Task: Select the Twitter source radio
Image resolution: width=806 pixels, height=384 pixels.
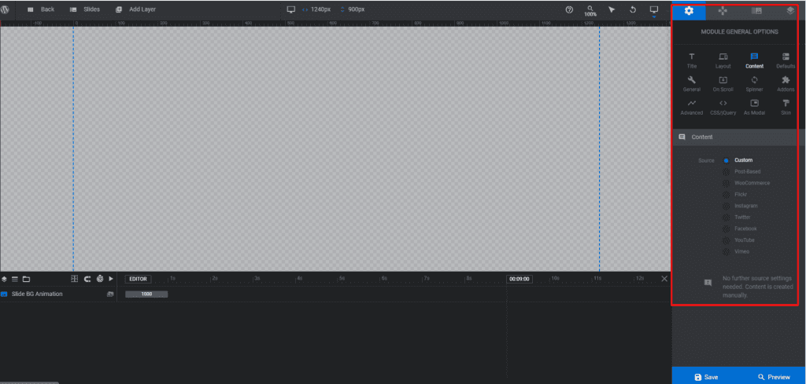Action: 727,218
